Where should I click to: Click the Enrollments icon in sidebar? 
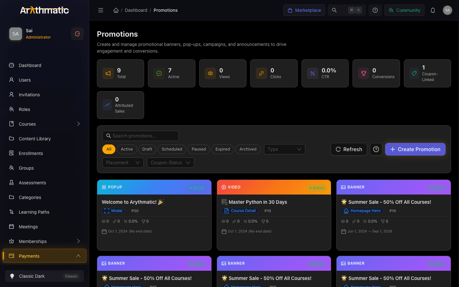pyautogui.click(x=11, y=153)
